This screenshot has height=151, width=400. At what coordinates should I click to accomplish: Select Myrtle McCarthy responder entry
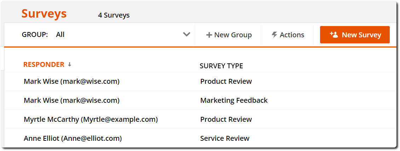point(91,119)
